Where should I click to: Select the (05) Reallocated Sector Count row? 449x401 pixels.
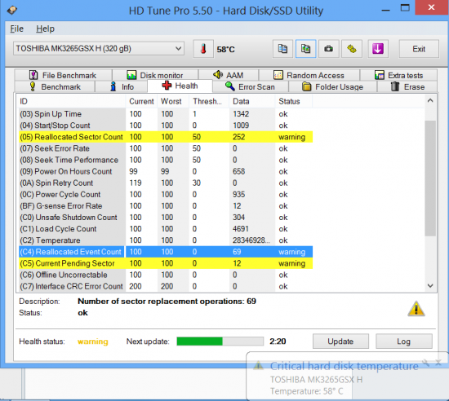pyautogui.click(x=166, y=137)
